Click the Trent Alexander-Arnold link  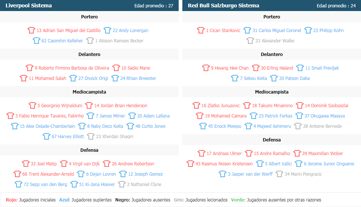pos(48,174)
